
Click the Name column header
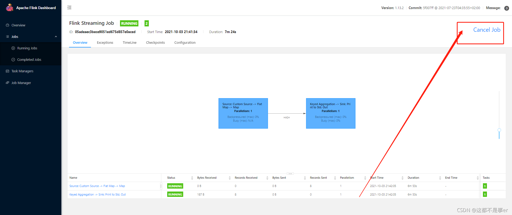[x=73, y=178]
